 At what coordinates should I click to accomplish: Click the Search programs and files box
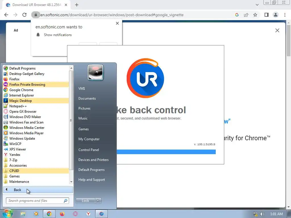[x=38, y=201]
